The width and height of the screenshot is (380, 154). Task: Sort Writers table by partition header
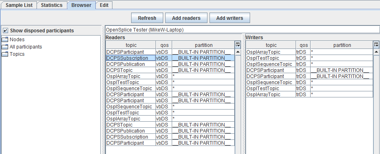pos(342,45)
